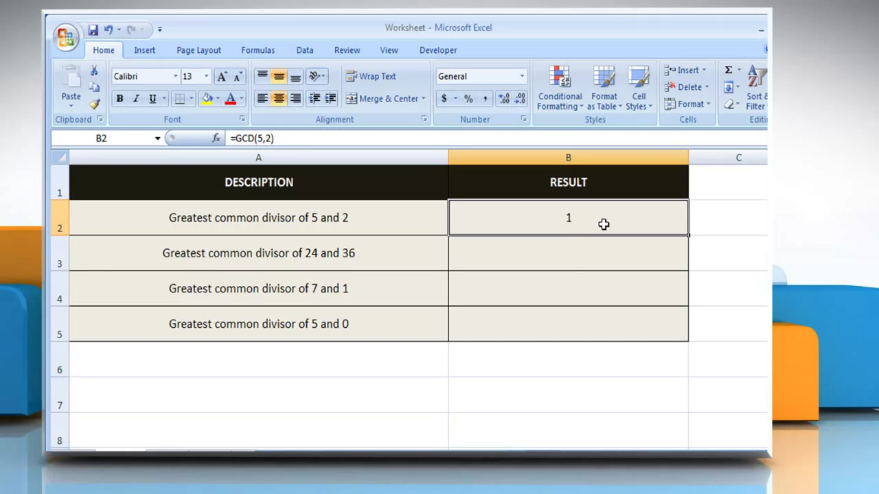
Task: Decrease font size with shrink-font icon
Action: point(238,76)
